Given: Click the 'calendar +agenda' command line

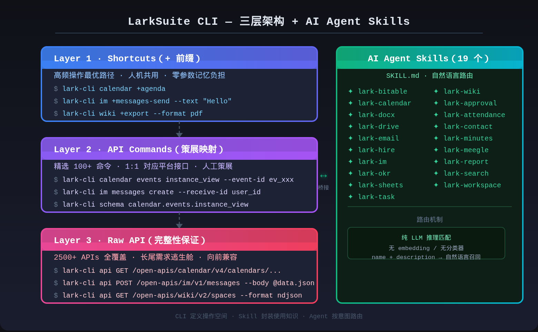Looking at the screenshot, I should coord(110,89).
